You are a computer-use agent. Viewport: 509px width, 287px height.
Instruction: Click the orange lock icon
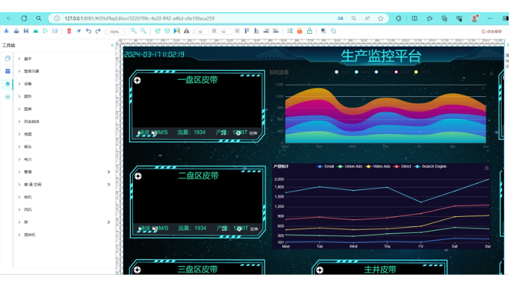click(300, 31)
